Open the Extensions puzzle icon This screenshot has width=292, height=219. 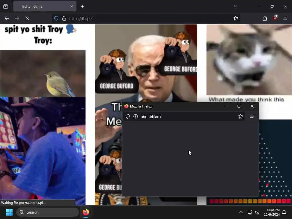(x=265, y=18)
